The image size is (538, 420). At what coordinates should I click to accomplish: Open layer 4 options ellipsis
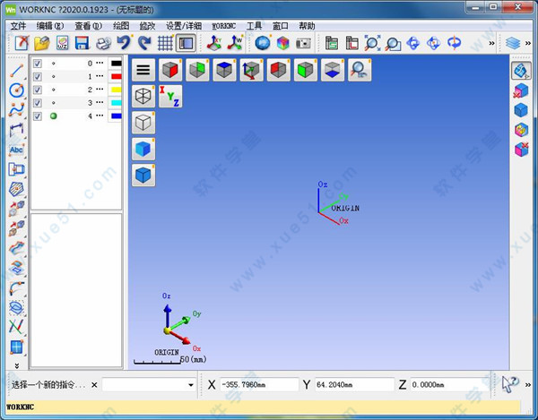tap(100, 116)
